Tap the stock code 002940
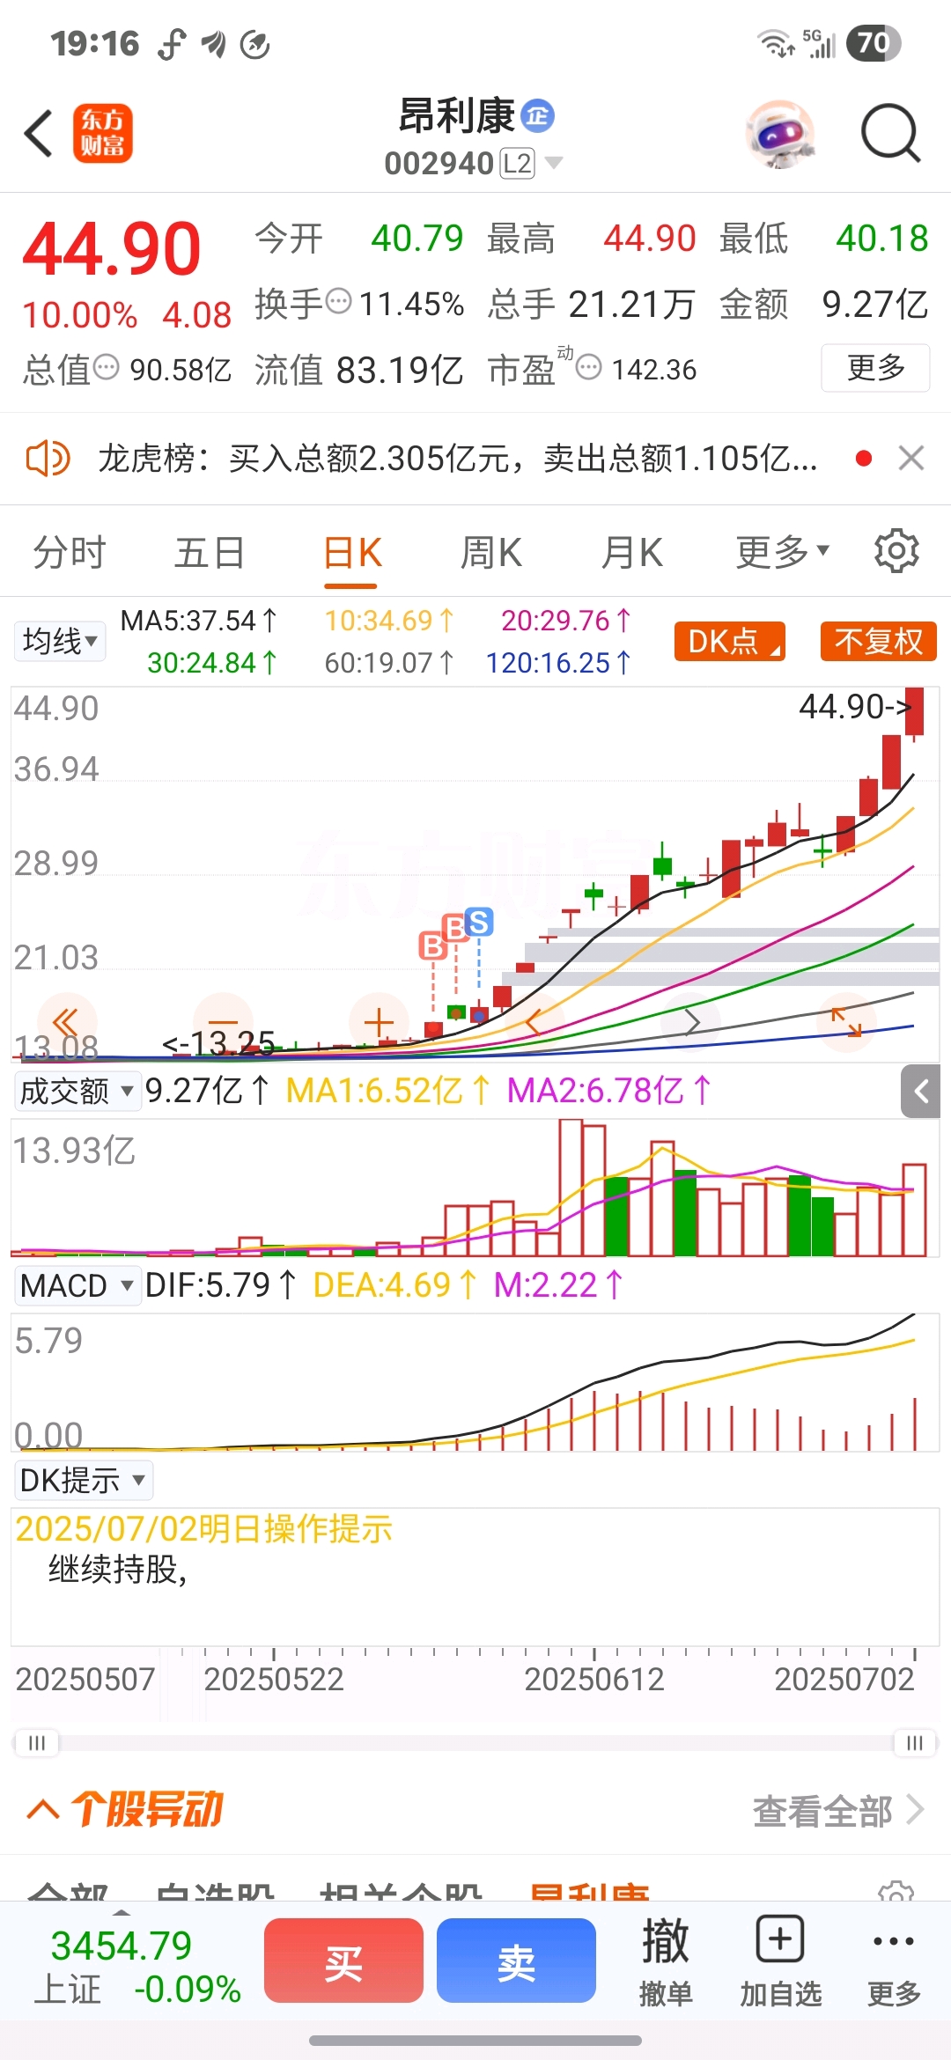 tap(439, 163)
